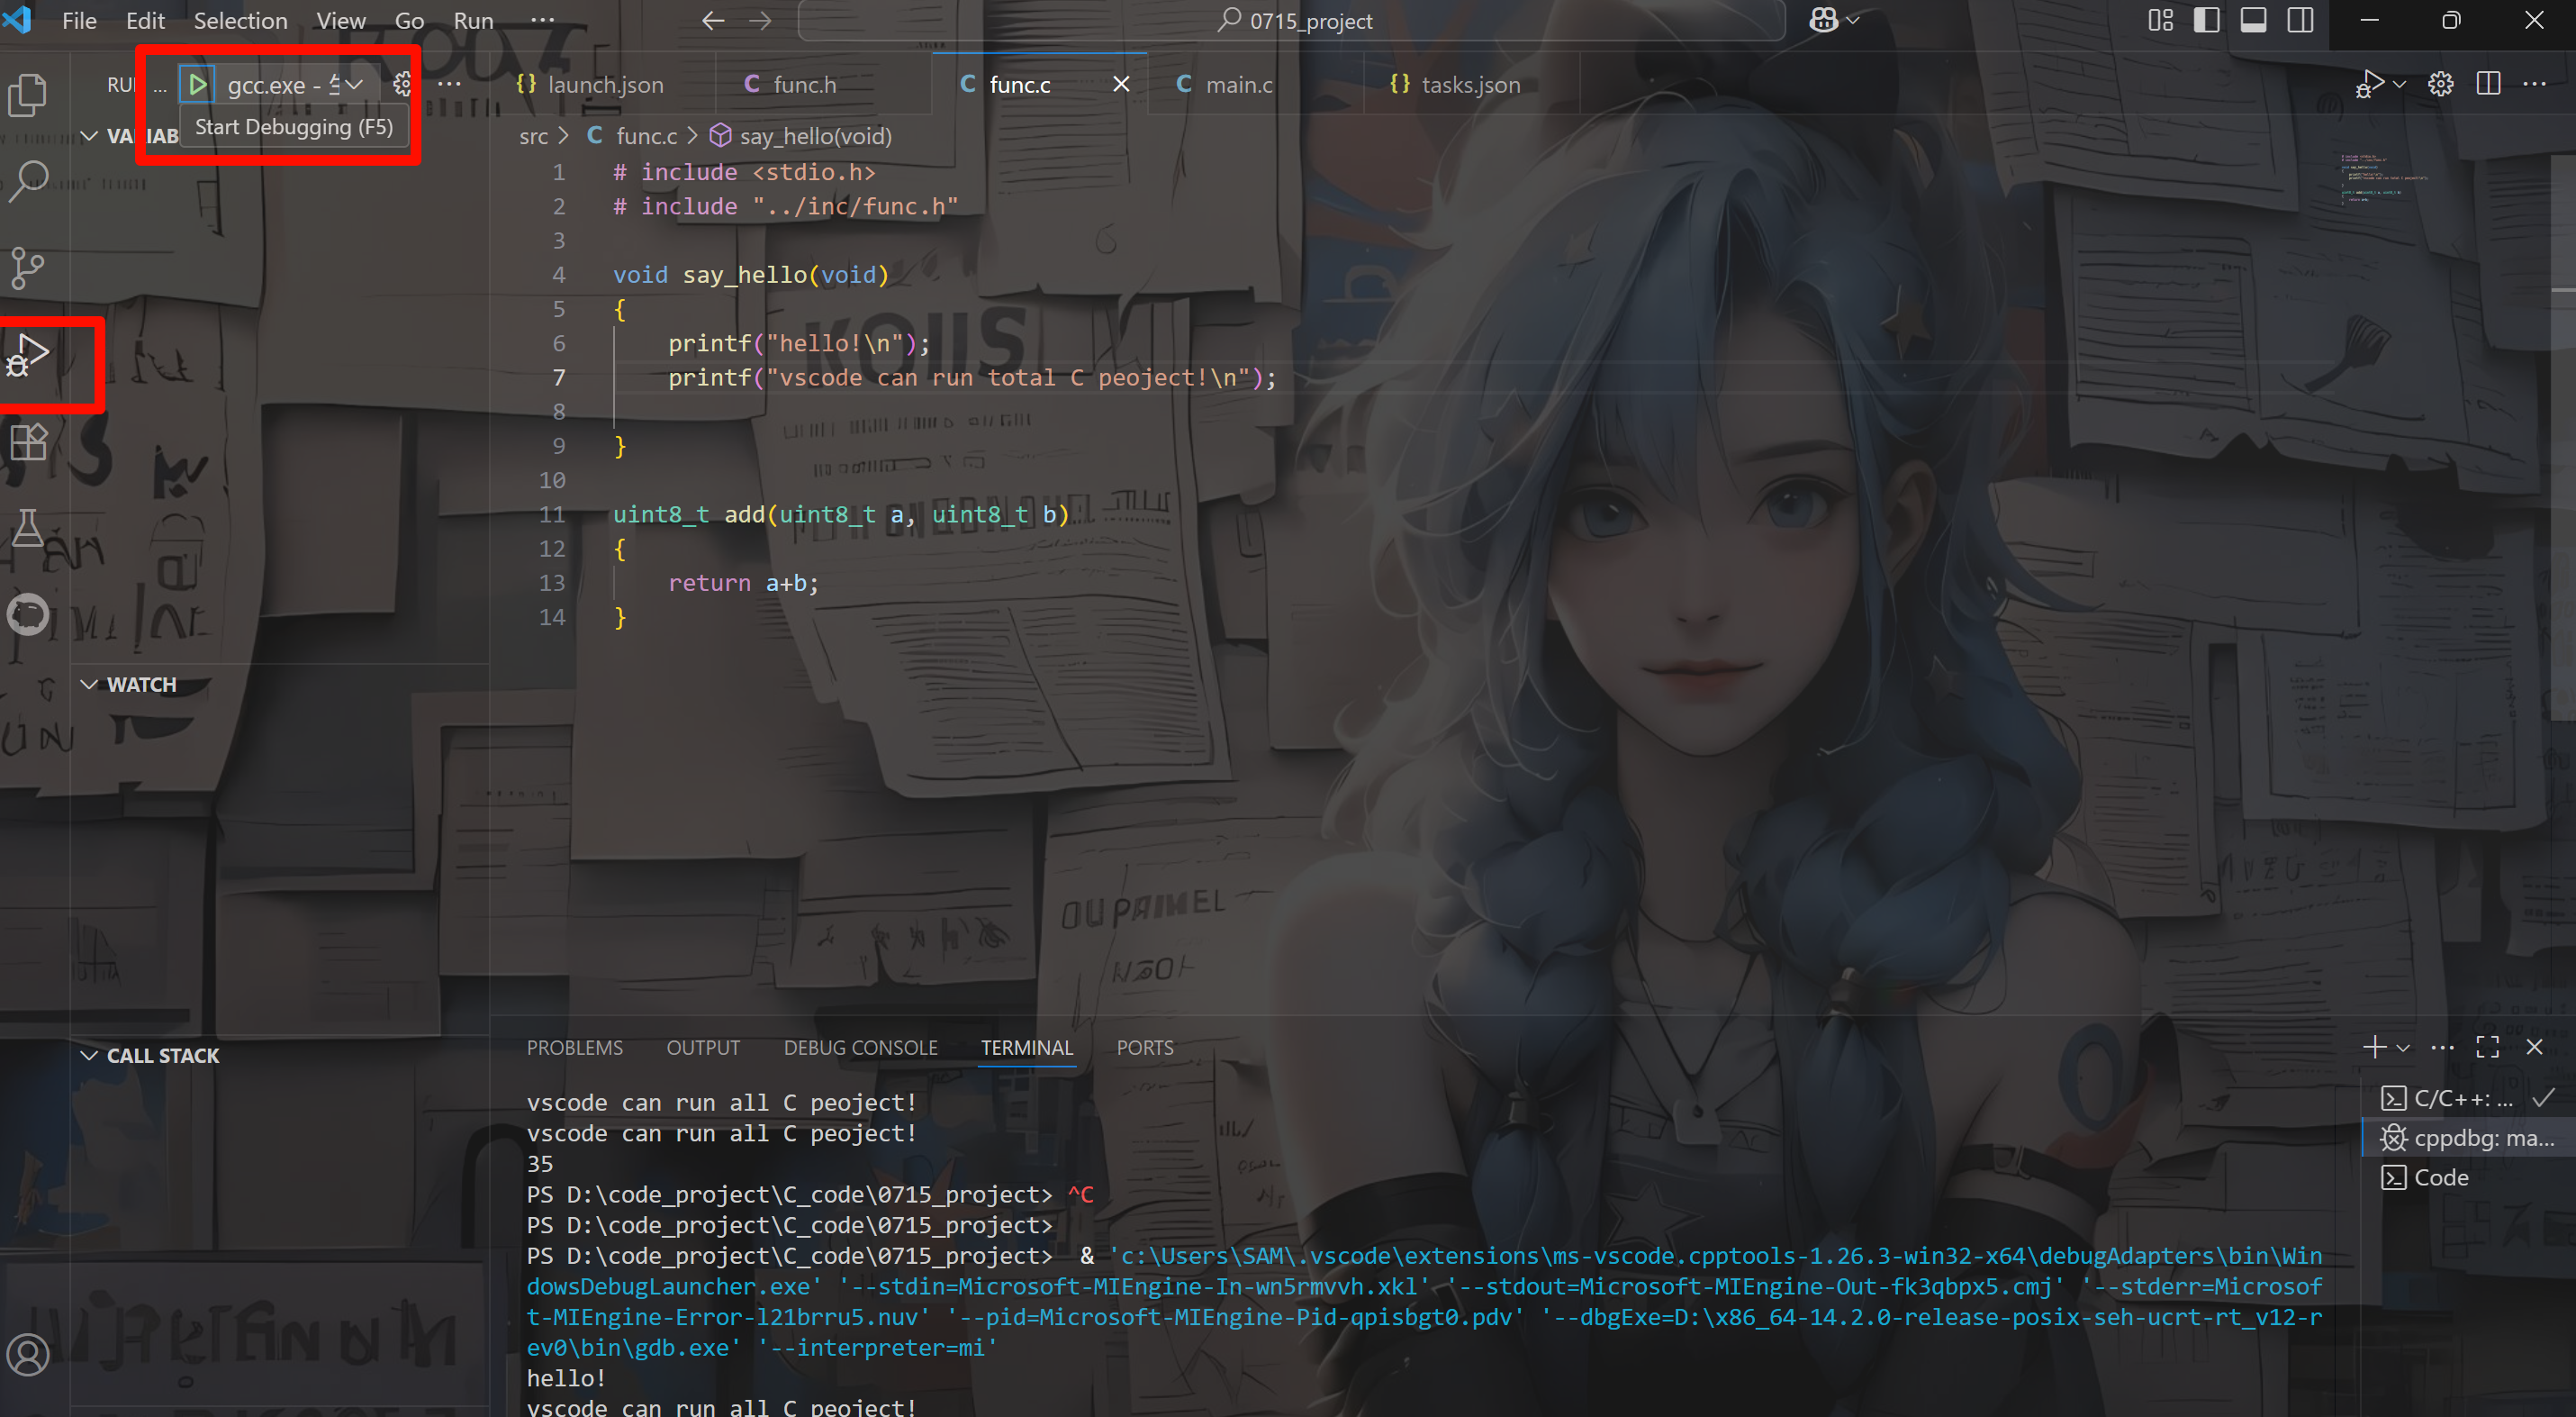Collapse the CALL STACK section
Screen dimensions: 2576x1417
[89, 1056]
